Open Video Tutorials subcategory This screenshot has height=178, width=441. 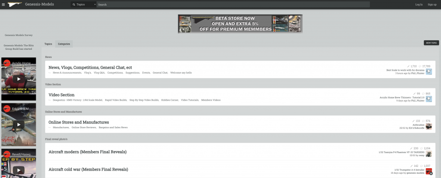pos(190,100)
